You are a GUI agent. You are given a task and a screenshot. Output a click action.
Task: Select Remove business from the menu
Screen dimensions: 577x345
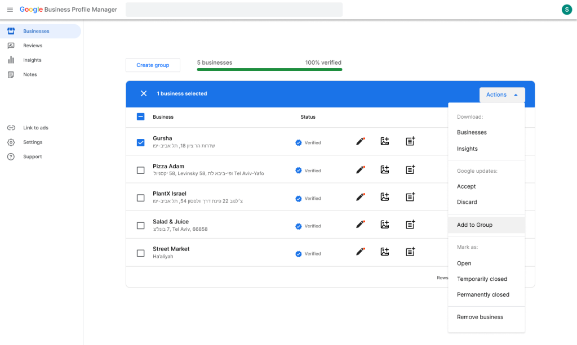480,317
